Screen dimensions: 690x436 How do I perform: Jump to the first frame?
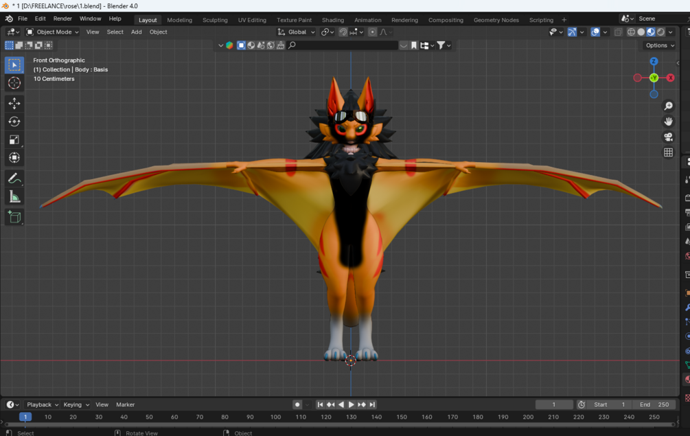pos(320,405)
